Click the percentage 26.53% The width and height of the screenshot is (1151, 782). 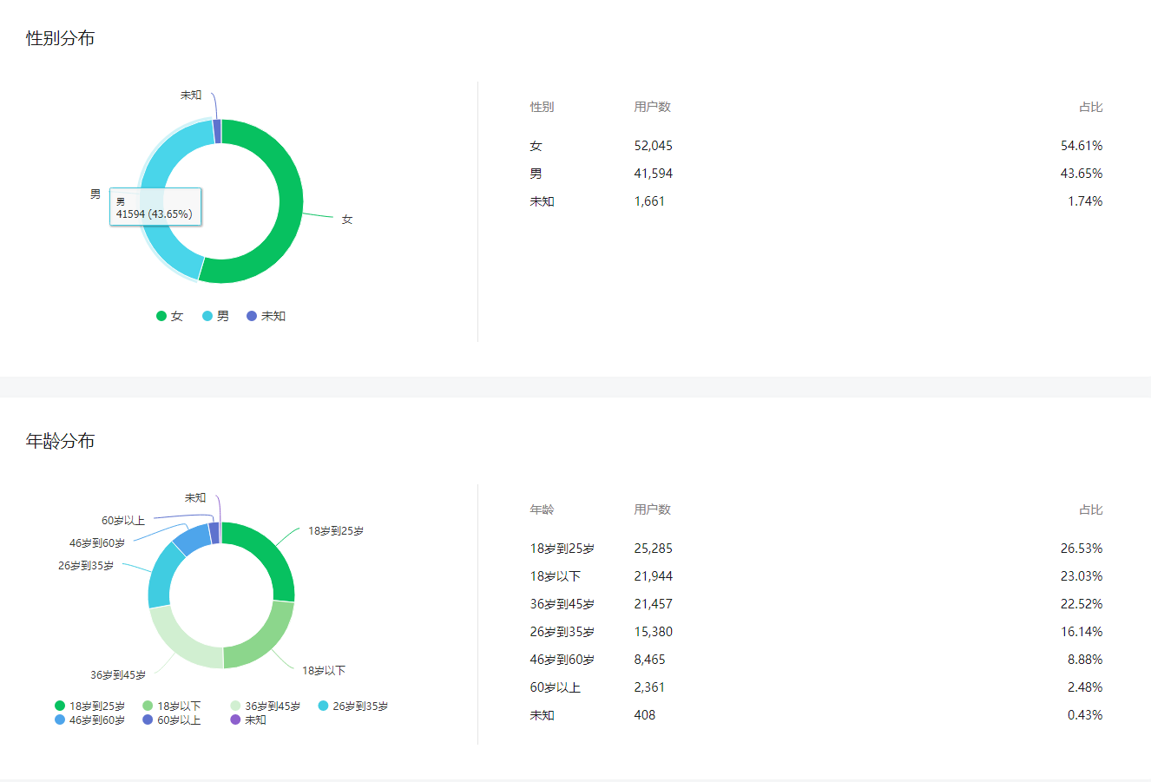click(1082, 549)
